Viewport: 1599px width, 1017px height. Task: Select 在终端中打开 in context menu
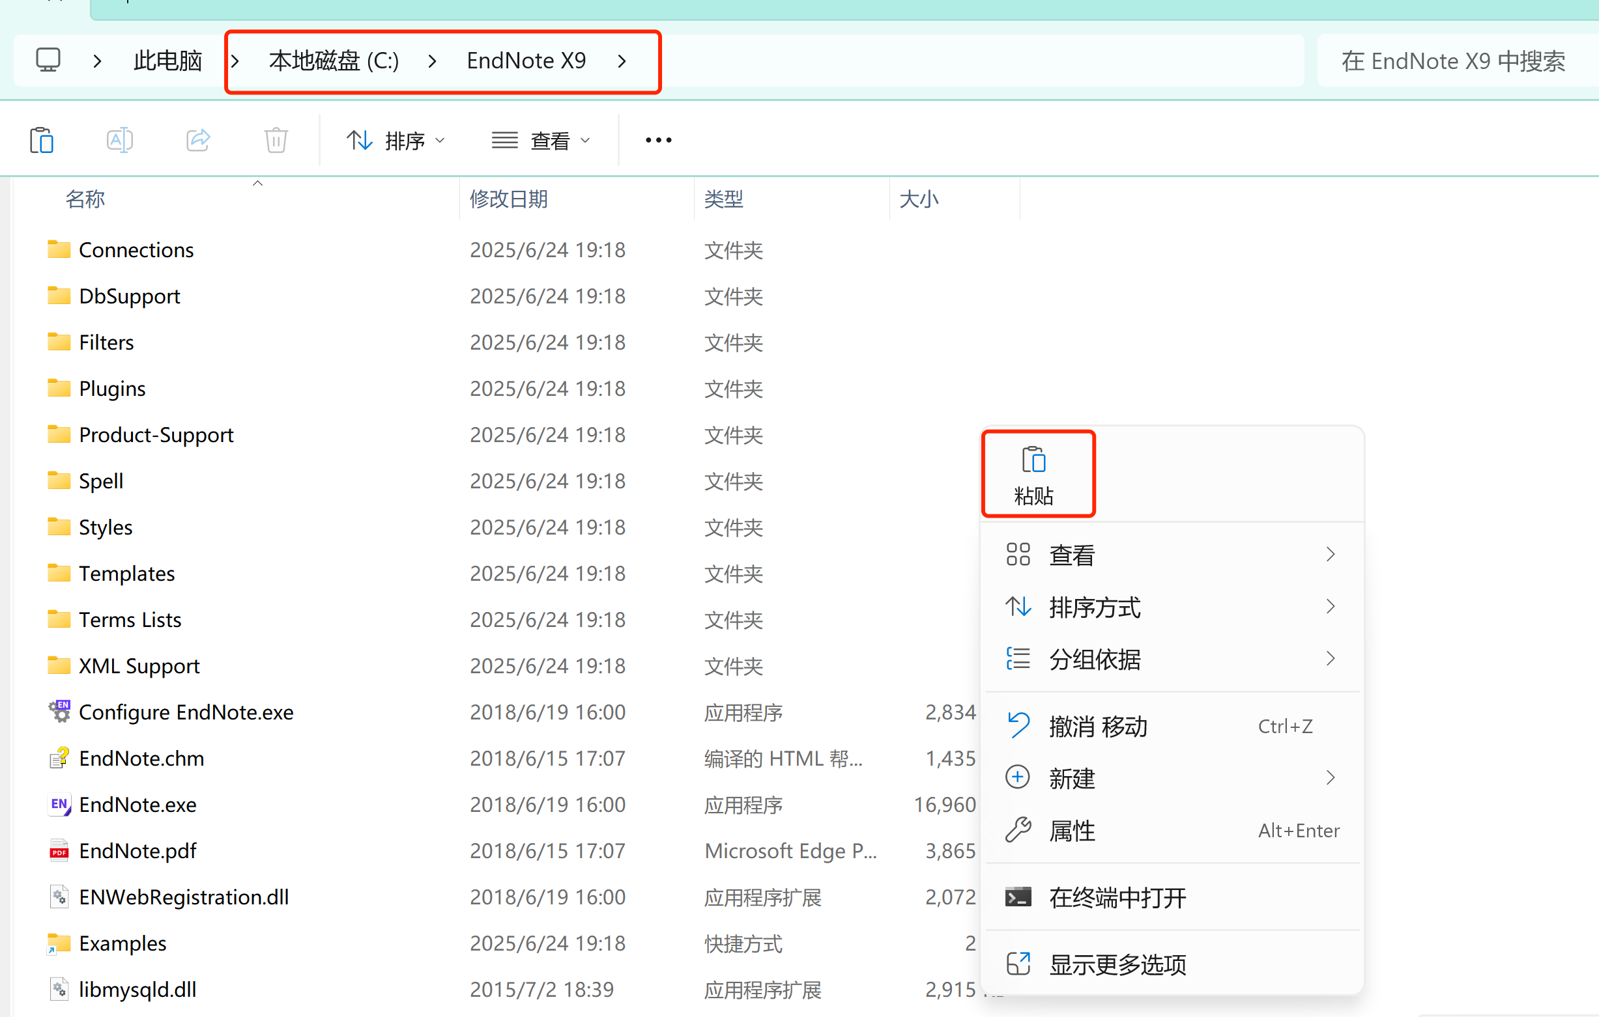[1117, 898]
